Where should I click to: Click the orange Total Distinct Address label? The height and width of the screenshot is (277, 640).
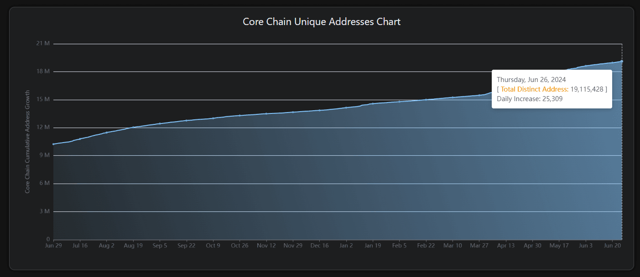[x=534, y=89]
